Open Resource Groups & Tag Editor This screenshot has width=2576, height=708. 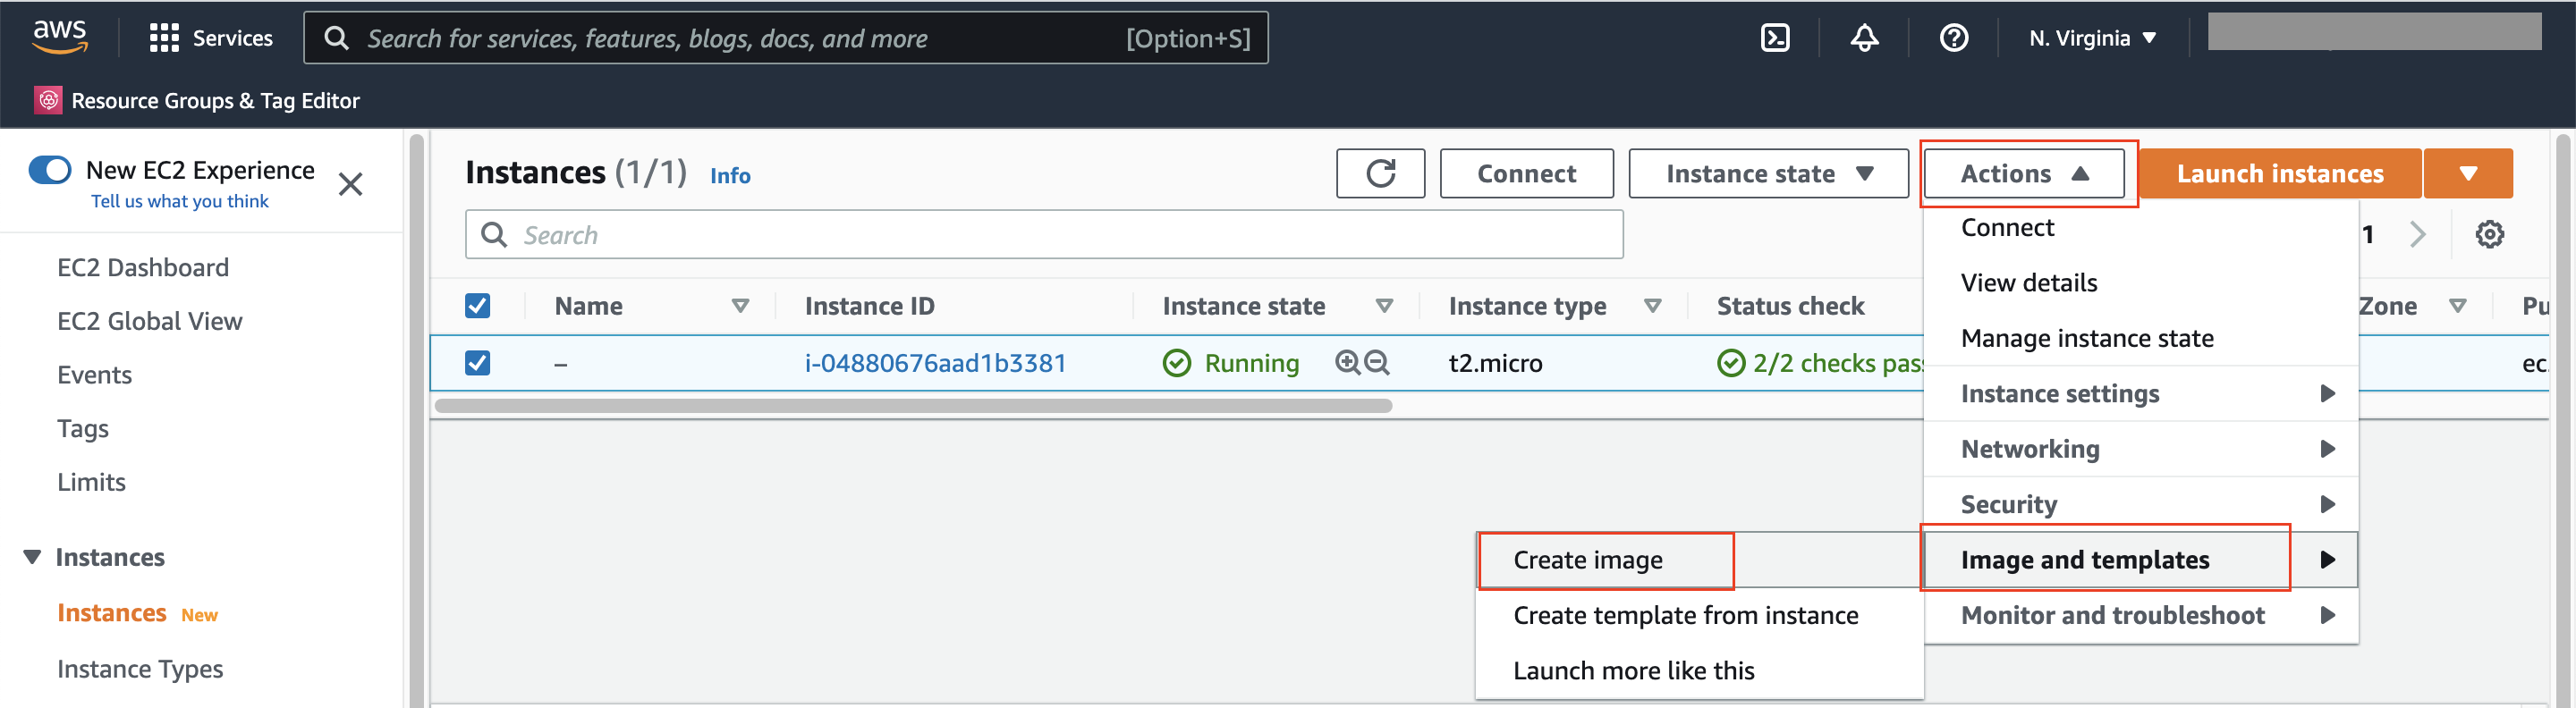215,100
